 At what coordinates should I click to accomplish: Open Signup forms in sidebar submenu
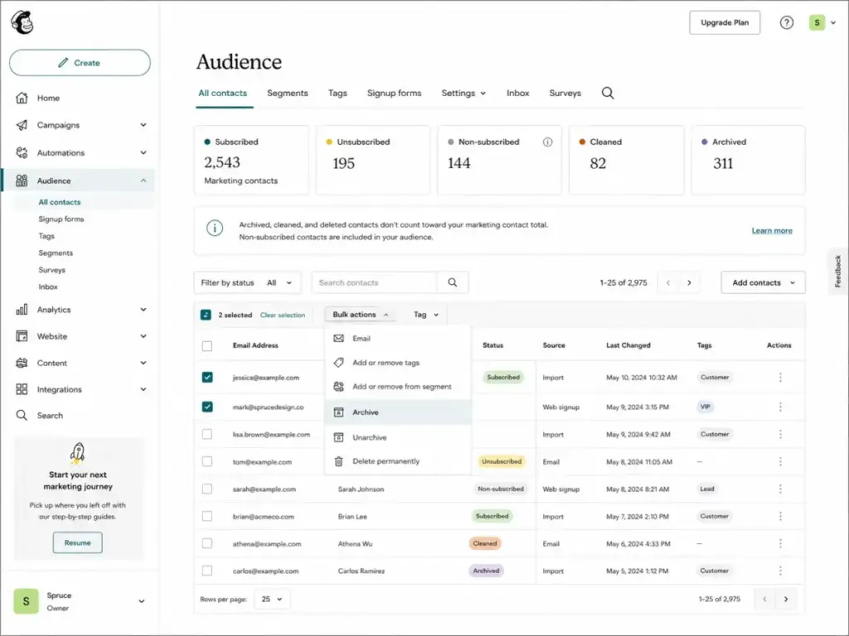click(x=61, y=219)
